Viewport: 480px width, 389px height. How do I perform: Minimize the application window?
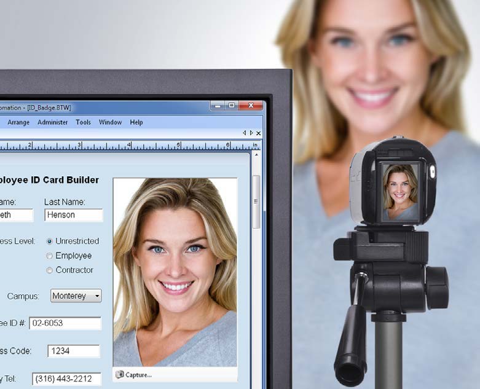click(217, 106)
